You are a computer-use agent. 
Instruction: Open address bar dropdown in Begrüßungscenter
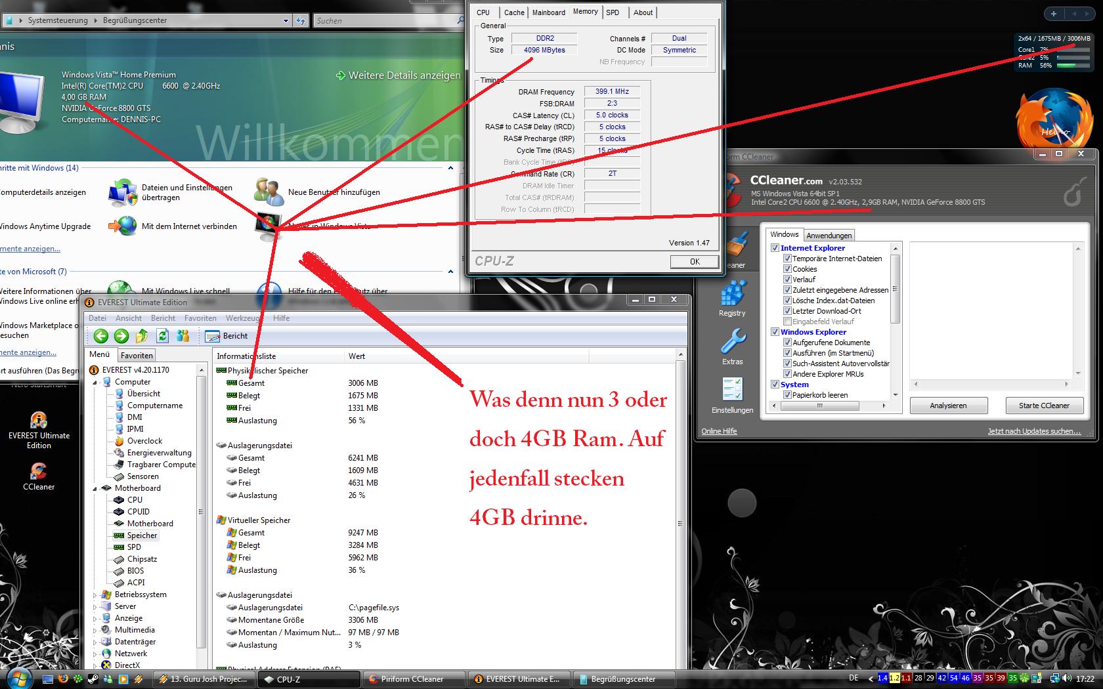286,20
